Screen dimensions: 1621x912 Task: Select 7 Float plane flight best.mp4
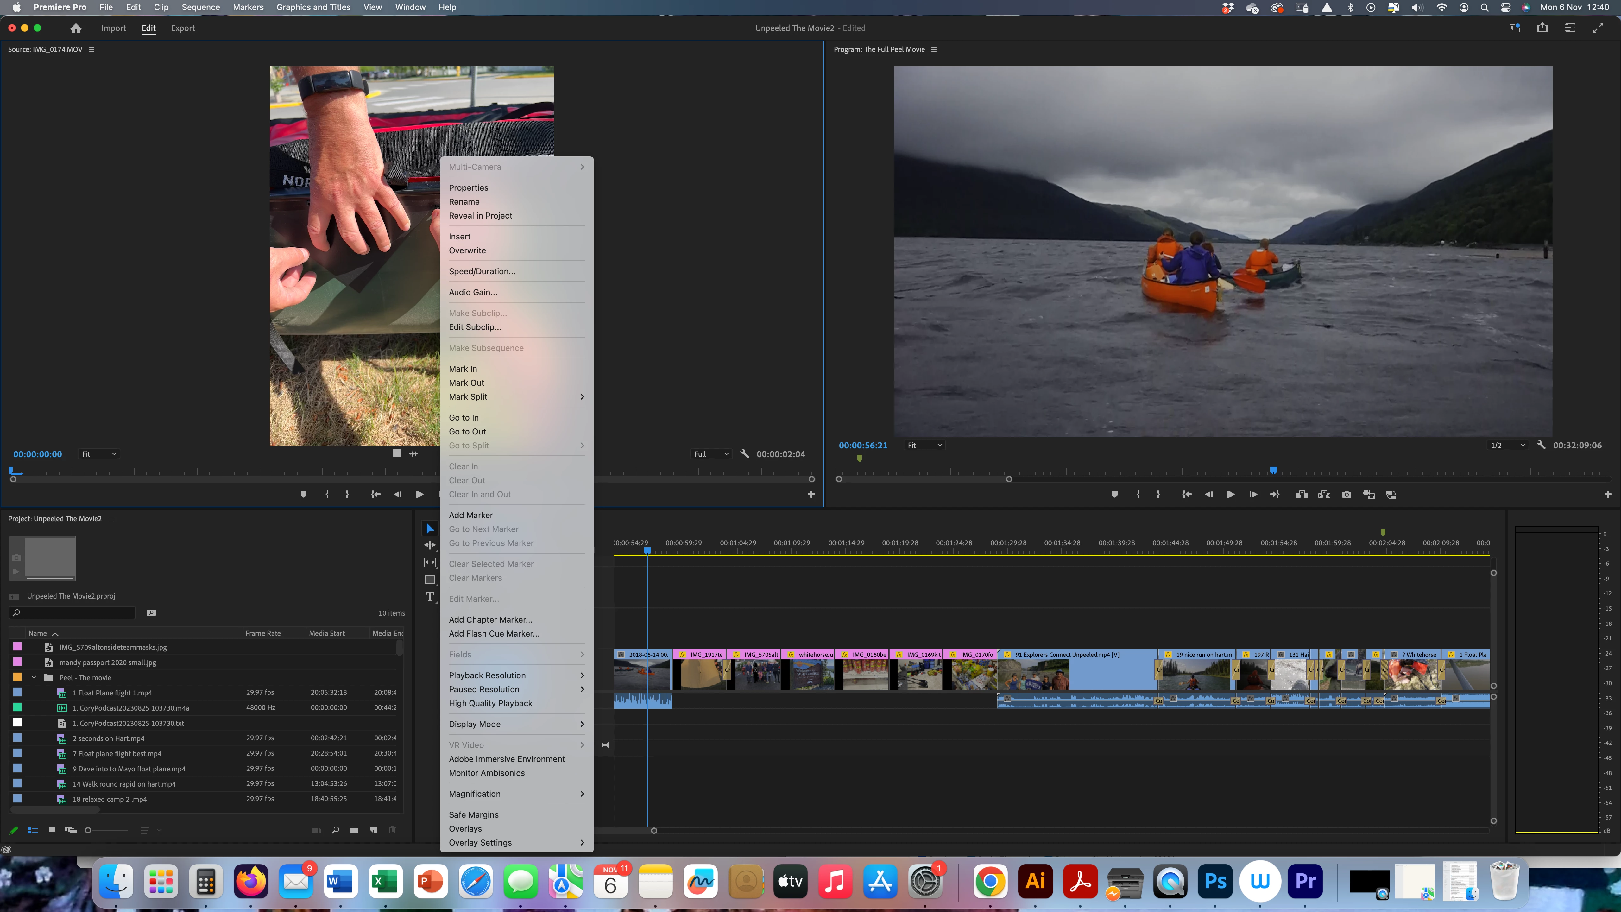tap(117, 753)
